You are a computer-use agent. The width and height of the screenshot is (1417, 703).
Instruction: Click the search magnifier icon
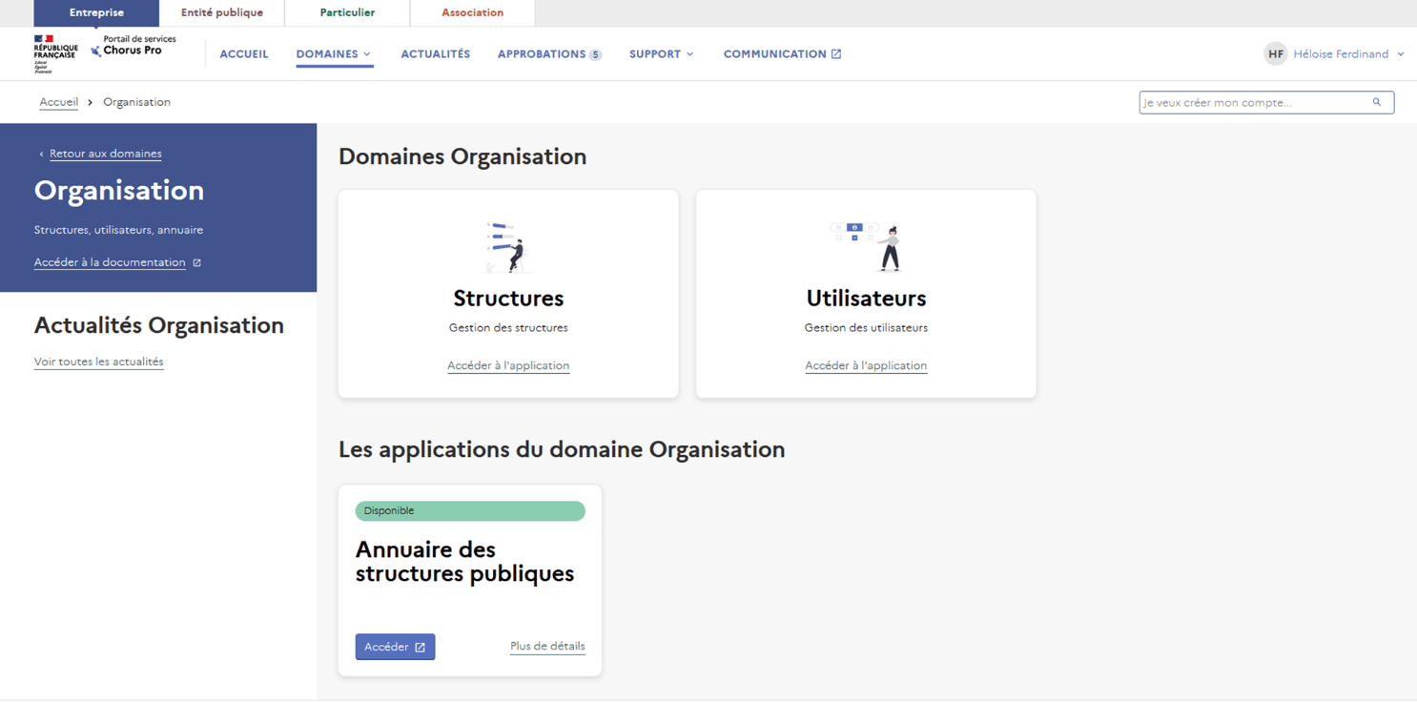pyautogui.click(x=1376, y=102)
